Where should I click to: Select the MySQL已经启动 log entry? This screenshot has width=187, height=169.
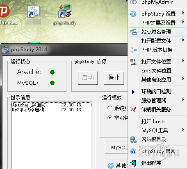tap(51, 110)
